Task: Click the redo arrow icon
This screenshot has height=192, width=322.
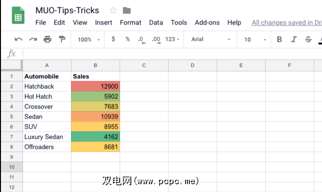Action: click(33, 39)
